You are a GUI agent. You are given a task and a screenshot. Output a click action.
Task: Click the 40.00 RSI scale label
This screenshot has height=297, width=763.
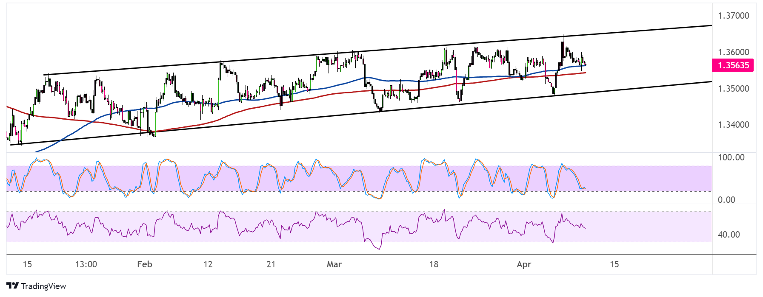click(x=729, y=235)
